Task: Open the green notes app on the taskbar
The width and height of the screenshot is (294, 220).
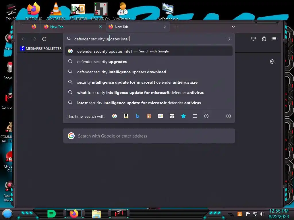Action: pyautogui.click(x=52, y=214)
